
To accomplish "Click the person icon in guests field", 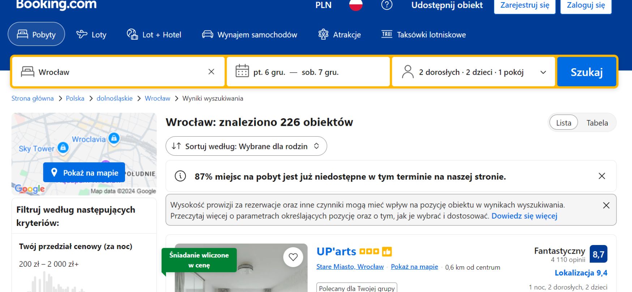I will click(408, 72).
